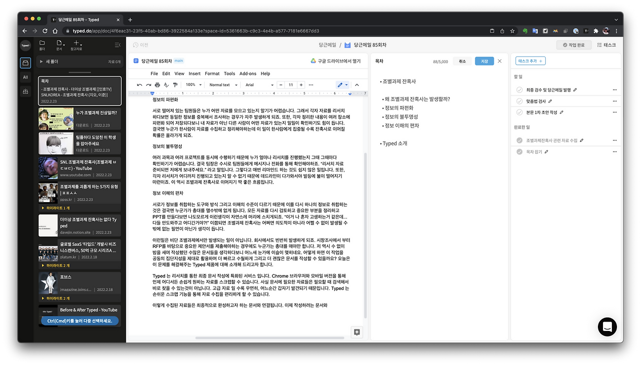Select the All filter in left rail
The height and width of the screenshot is (366, 641).
point(26,77)
